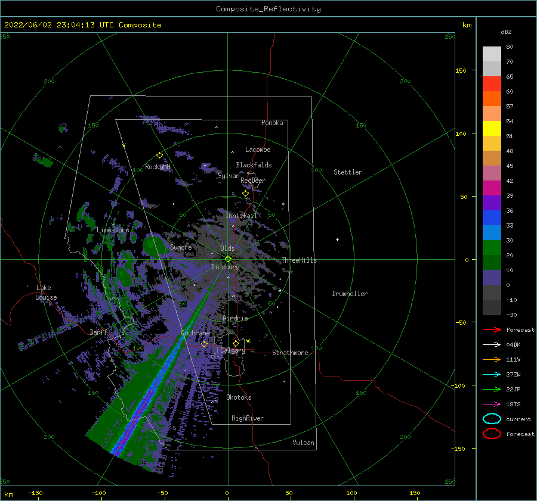
Task: Click the HighRiver city label
Action: (x=248, y=418)
